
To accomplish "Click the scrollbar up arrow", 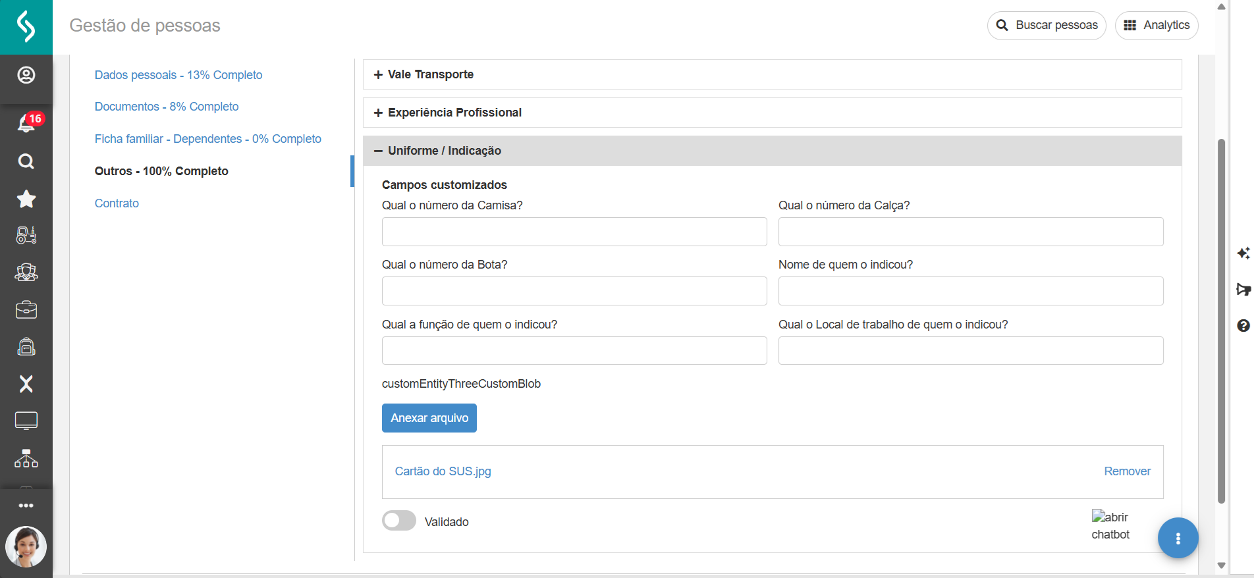I will 1222,7.
